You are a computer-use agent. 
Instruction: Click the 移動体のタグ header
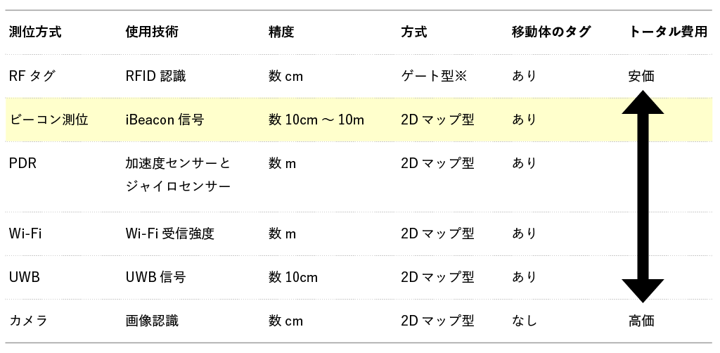551,32
